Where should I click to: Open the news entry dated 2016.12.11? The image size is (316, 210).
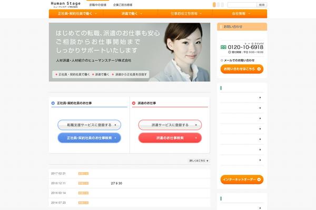[x=130, y=183]
